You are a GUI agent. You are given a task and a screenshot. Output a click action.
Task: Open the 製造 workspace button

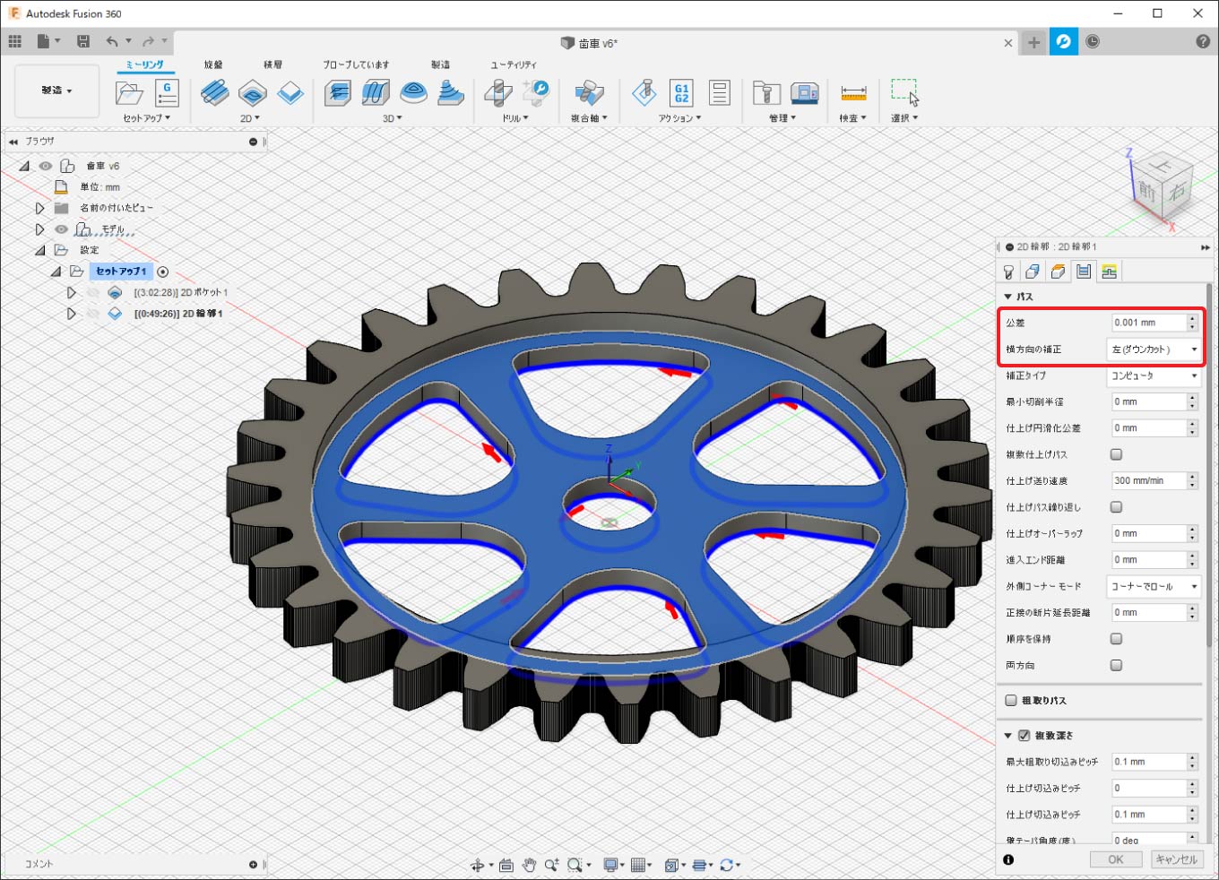(56, 91)
